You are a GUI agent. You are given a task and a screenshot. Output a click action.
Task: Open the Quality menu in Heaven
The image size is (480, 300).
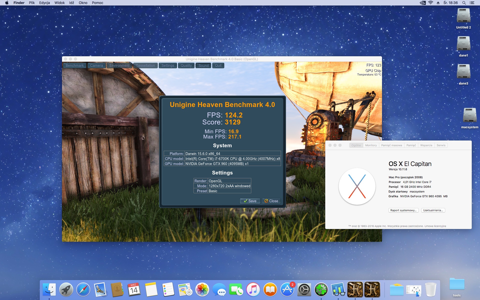(186, 65)
